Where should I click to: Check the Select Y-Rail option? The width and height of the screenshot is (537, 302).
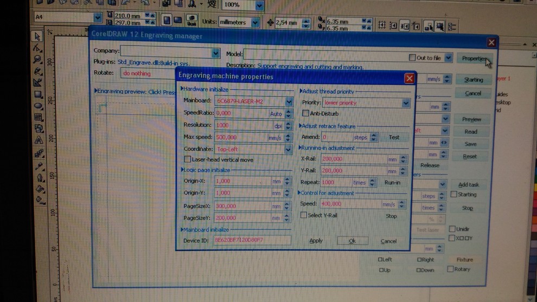coord(304,215)
